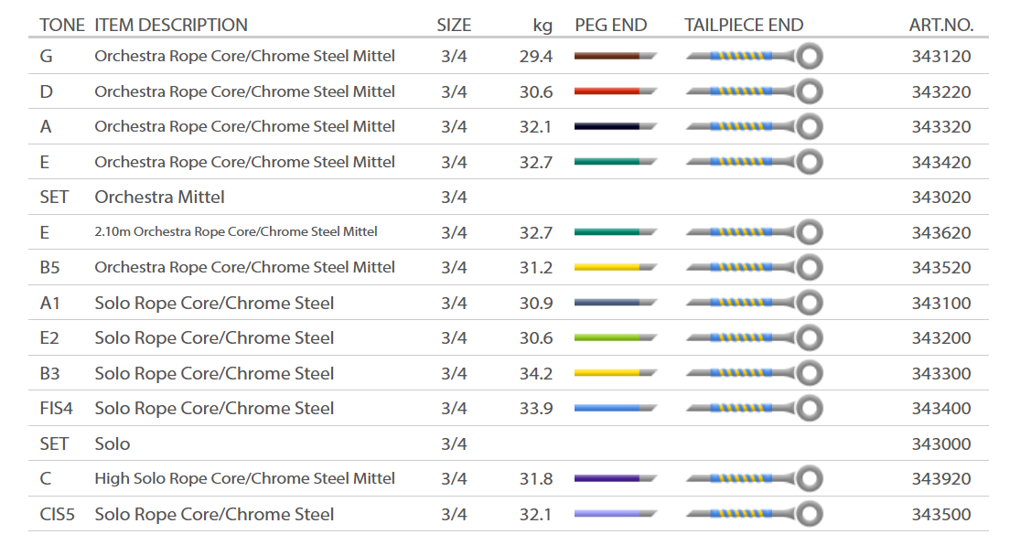Click the tailpiece end icon in the G row
This screenshot has height=545, width=1010.
[x=754, y=57]
